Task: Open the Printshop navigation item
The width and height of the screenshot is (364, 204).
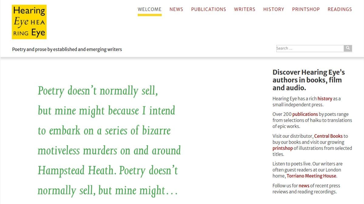Action: [x=306, y=9]
